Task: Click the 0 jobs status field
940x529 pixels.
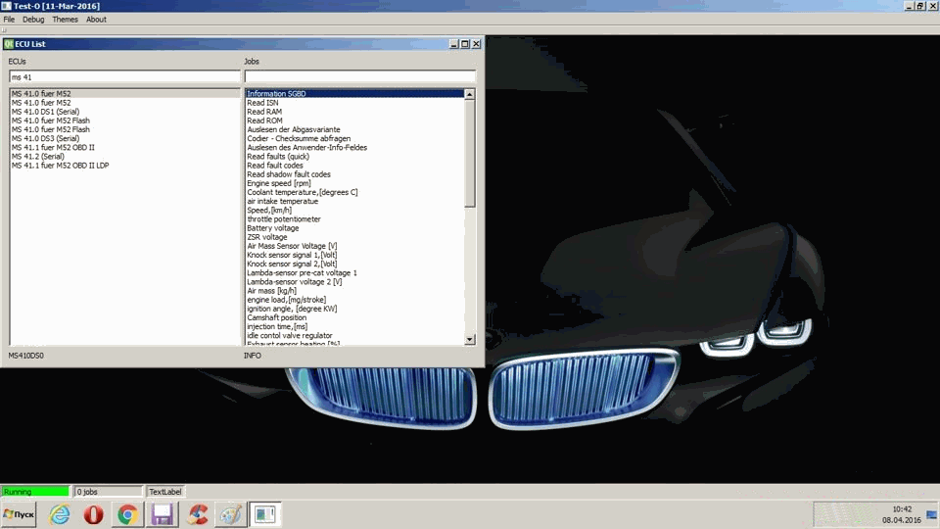Action: point(108,491)
